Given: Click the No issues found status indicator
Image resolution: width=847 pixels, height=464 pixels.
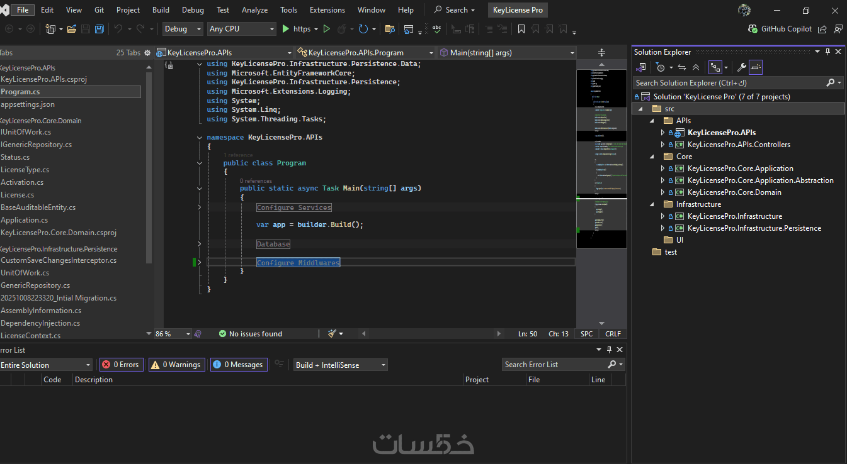Looking at the screenshot, I should point(251,334).
